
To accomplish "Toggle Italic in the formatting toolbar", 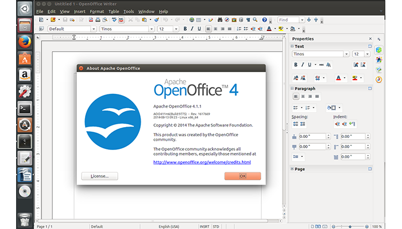I will pos(193,29).
